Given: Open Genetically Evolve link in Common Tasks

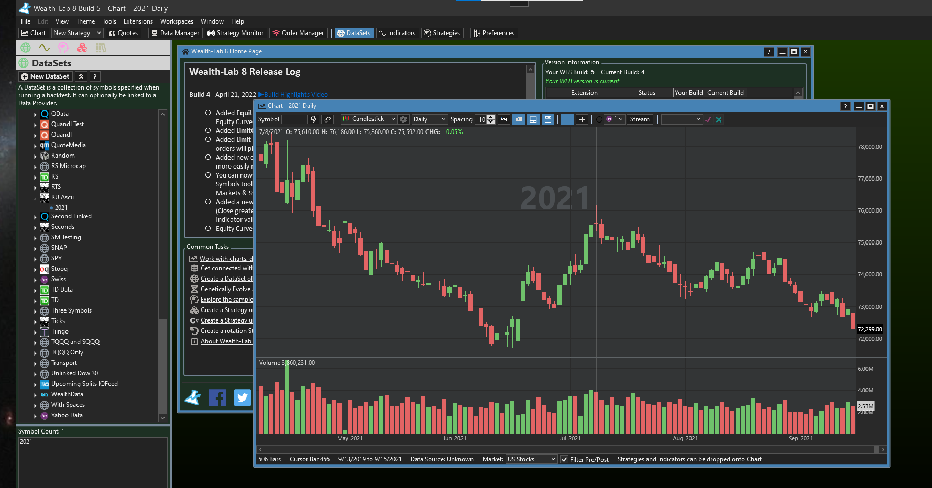Looking at the screenshot, I should tap(226, 289).
